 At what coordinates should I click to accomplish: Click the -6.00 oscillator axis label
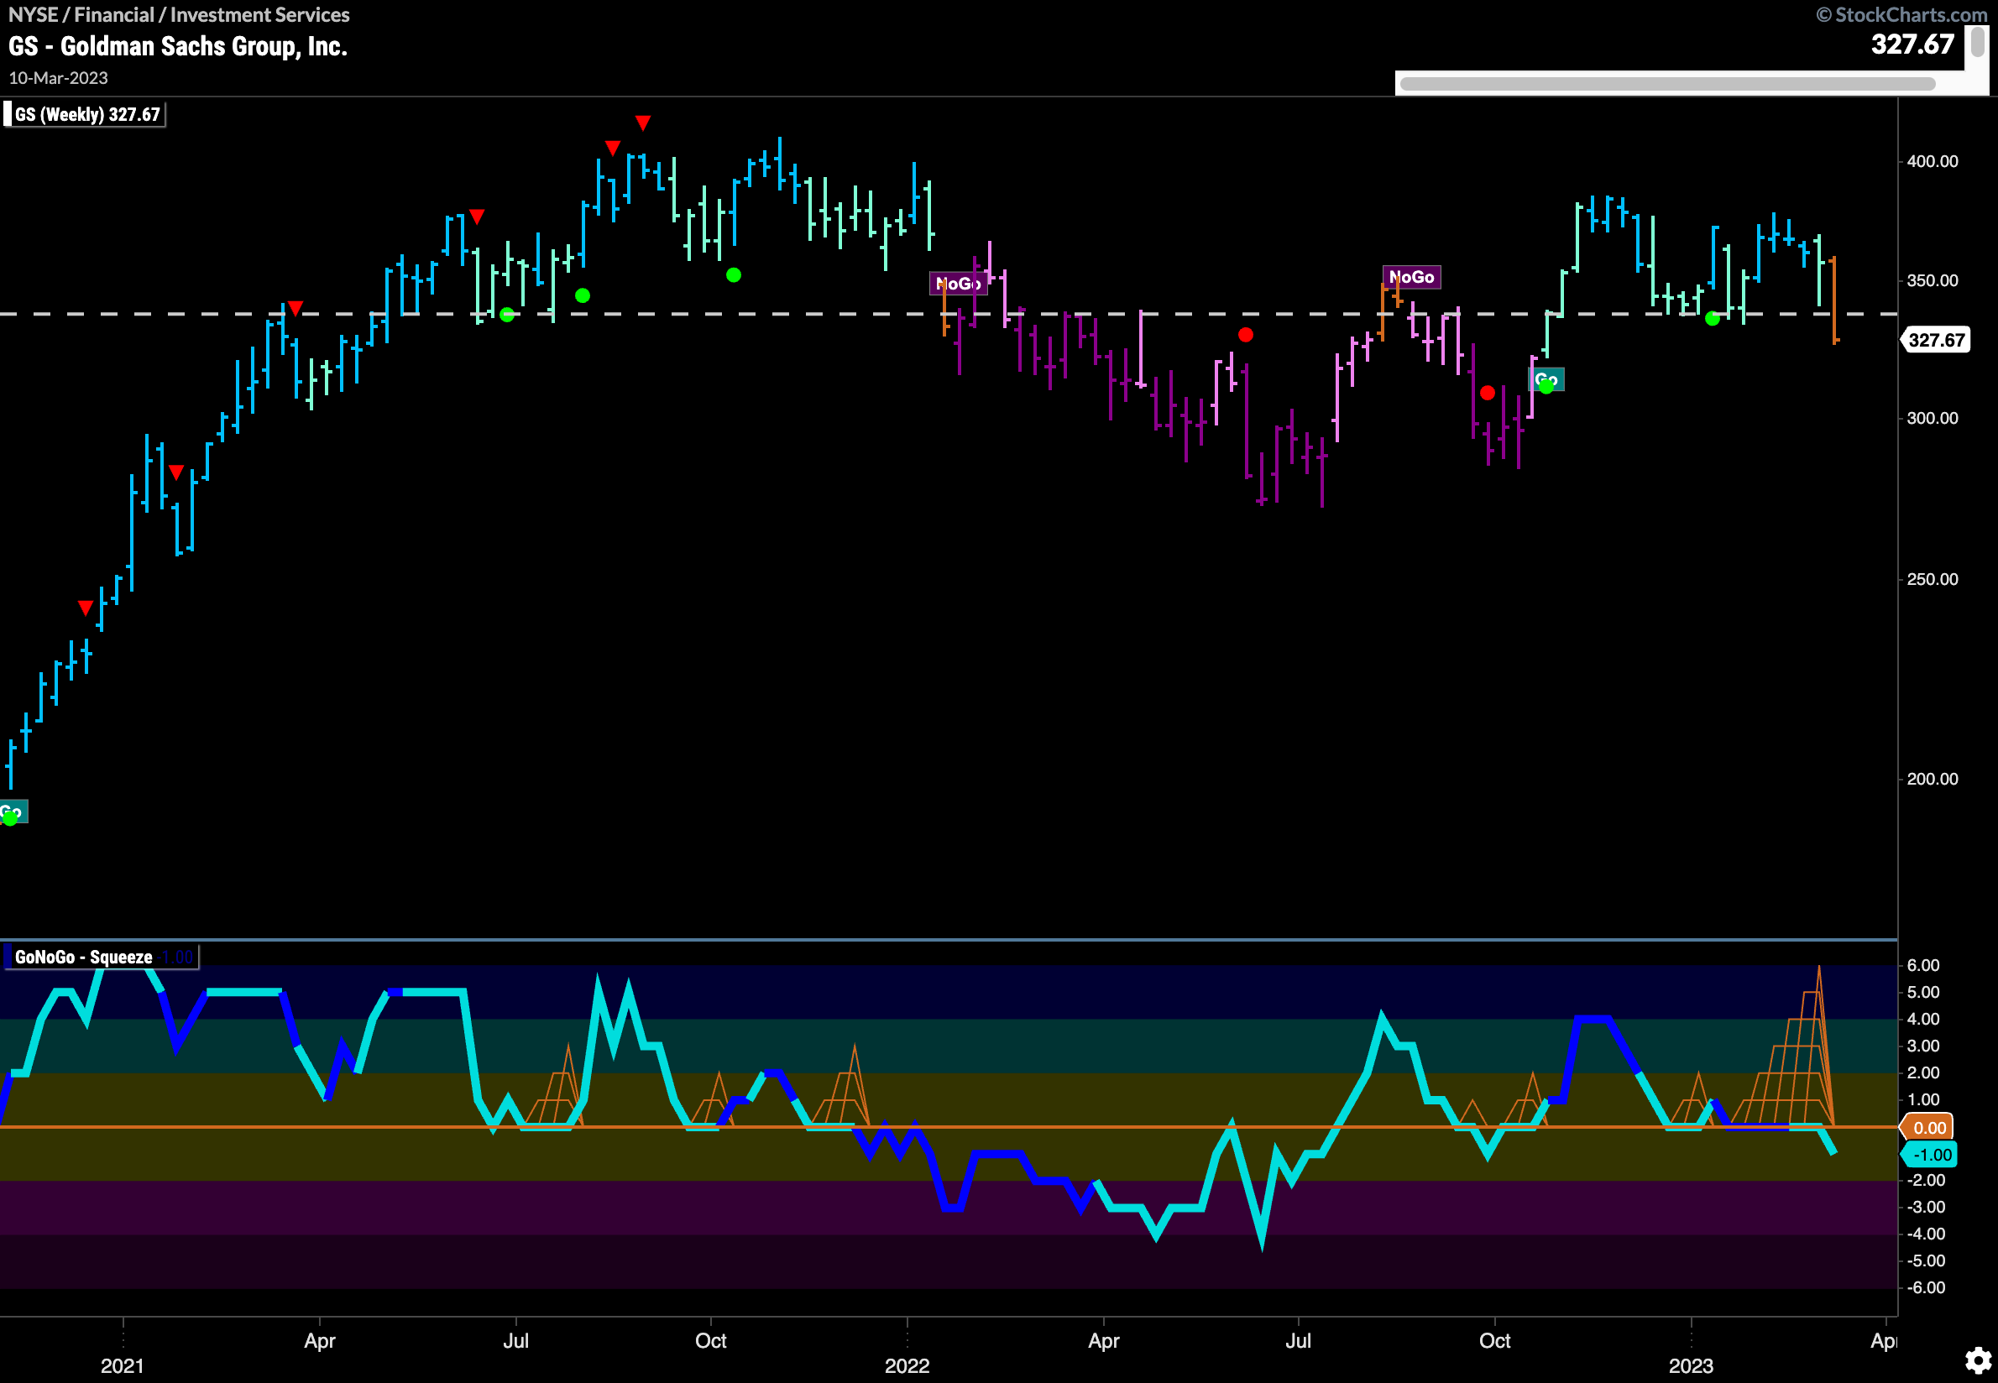point(1925,1287)
